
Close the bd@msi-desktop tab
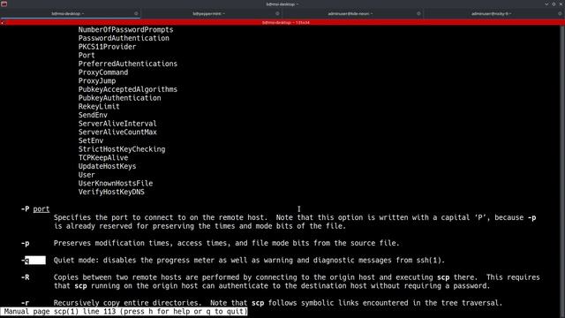pos(136,14)
